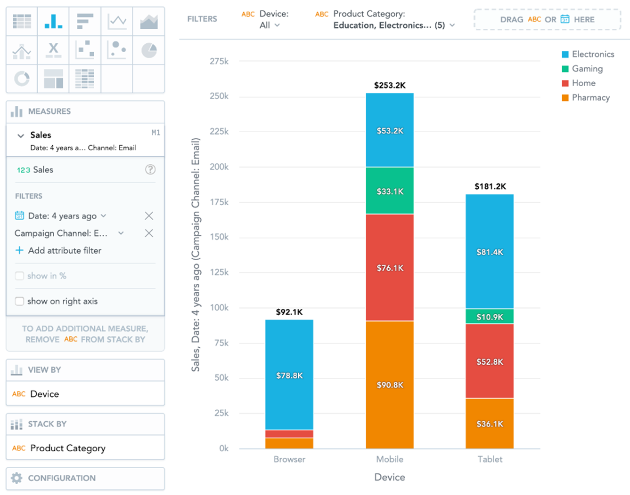630x495 pixels.
Task: Choose the line chart visualization
Action: tap(117, 21)
